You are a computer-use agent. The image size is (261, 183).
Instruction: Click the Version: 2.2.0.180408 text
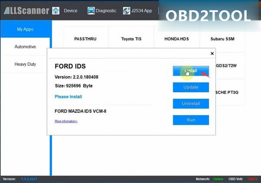tap(77, 77)
